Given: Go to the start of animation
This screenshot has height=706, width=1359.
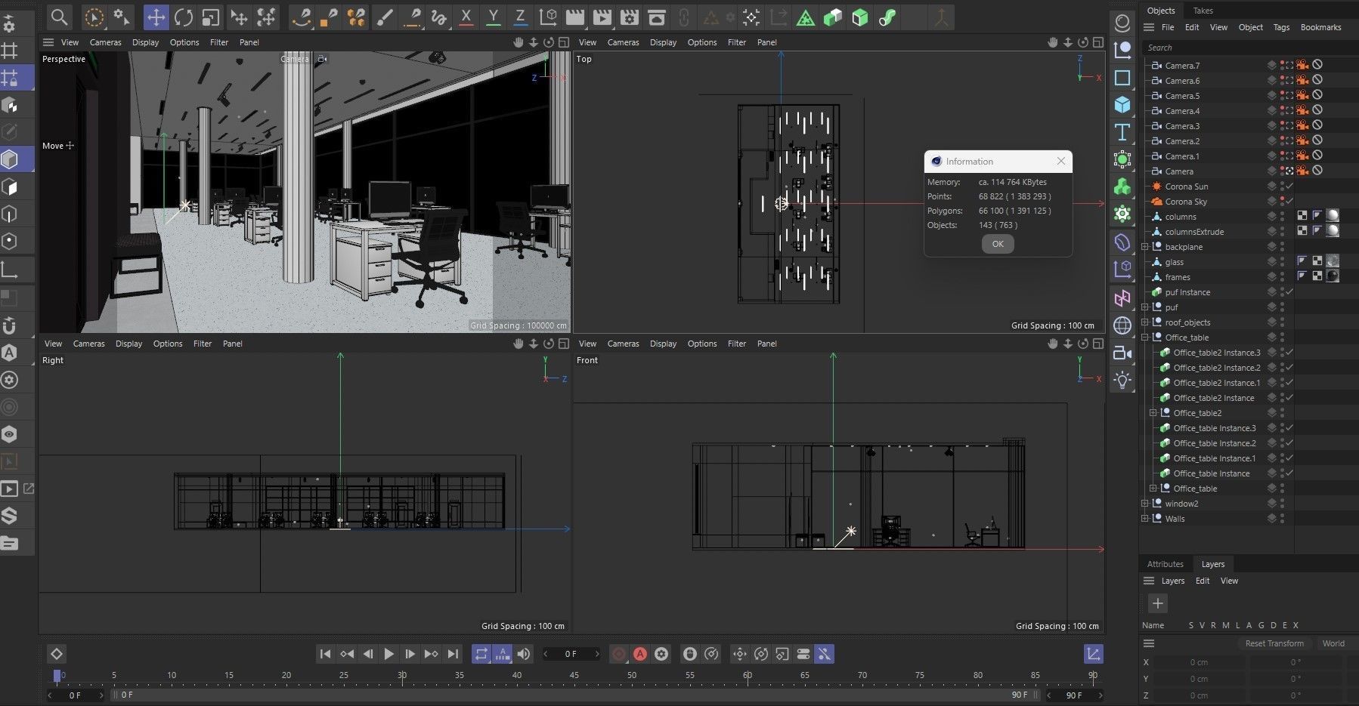Looking at the screenshot, I should (325, 654).
